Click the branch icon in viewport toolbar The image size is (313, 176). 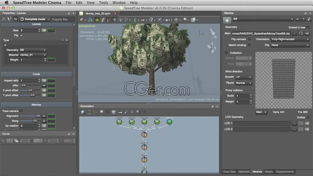coord(108,20)
